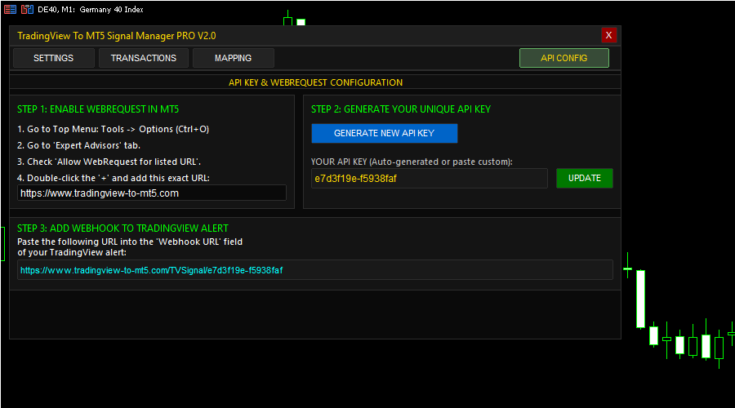Click 'STEP 3: ADD WEBHOOK TO TRADINGVIEW ALERT' heading

(122, 228)
